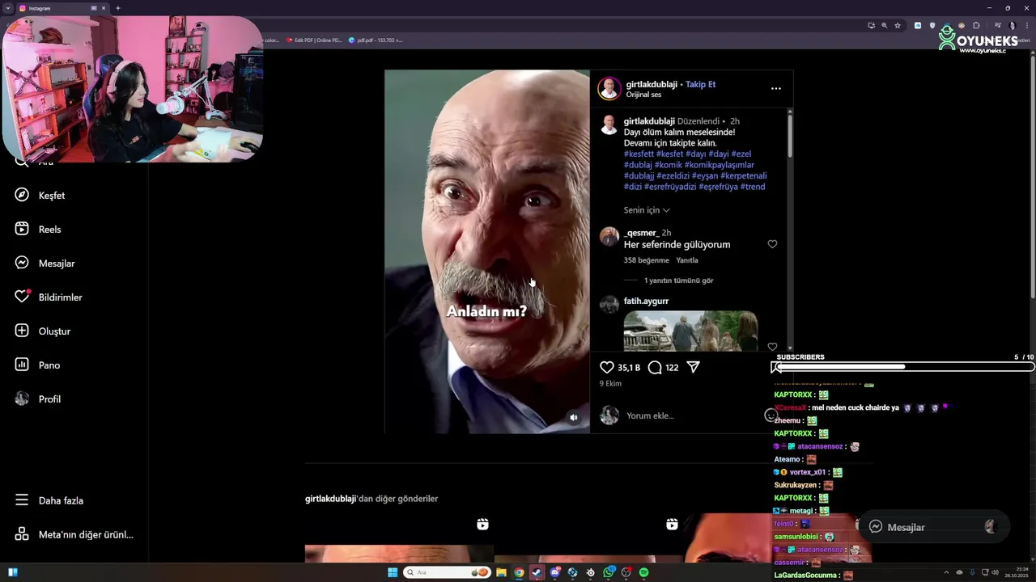Open the fatih.aygurr username link
This screenshot has width=1036, height=582.
click(x=646, y=301)
